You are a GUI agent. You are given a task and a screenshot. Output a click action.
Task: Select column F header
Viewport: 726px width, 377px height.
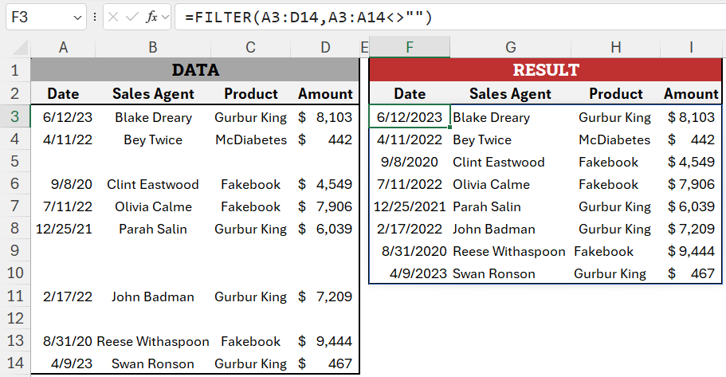click(410, 47)
